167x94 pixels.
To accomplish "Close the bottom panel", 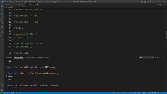I will [165, 57].
